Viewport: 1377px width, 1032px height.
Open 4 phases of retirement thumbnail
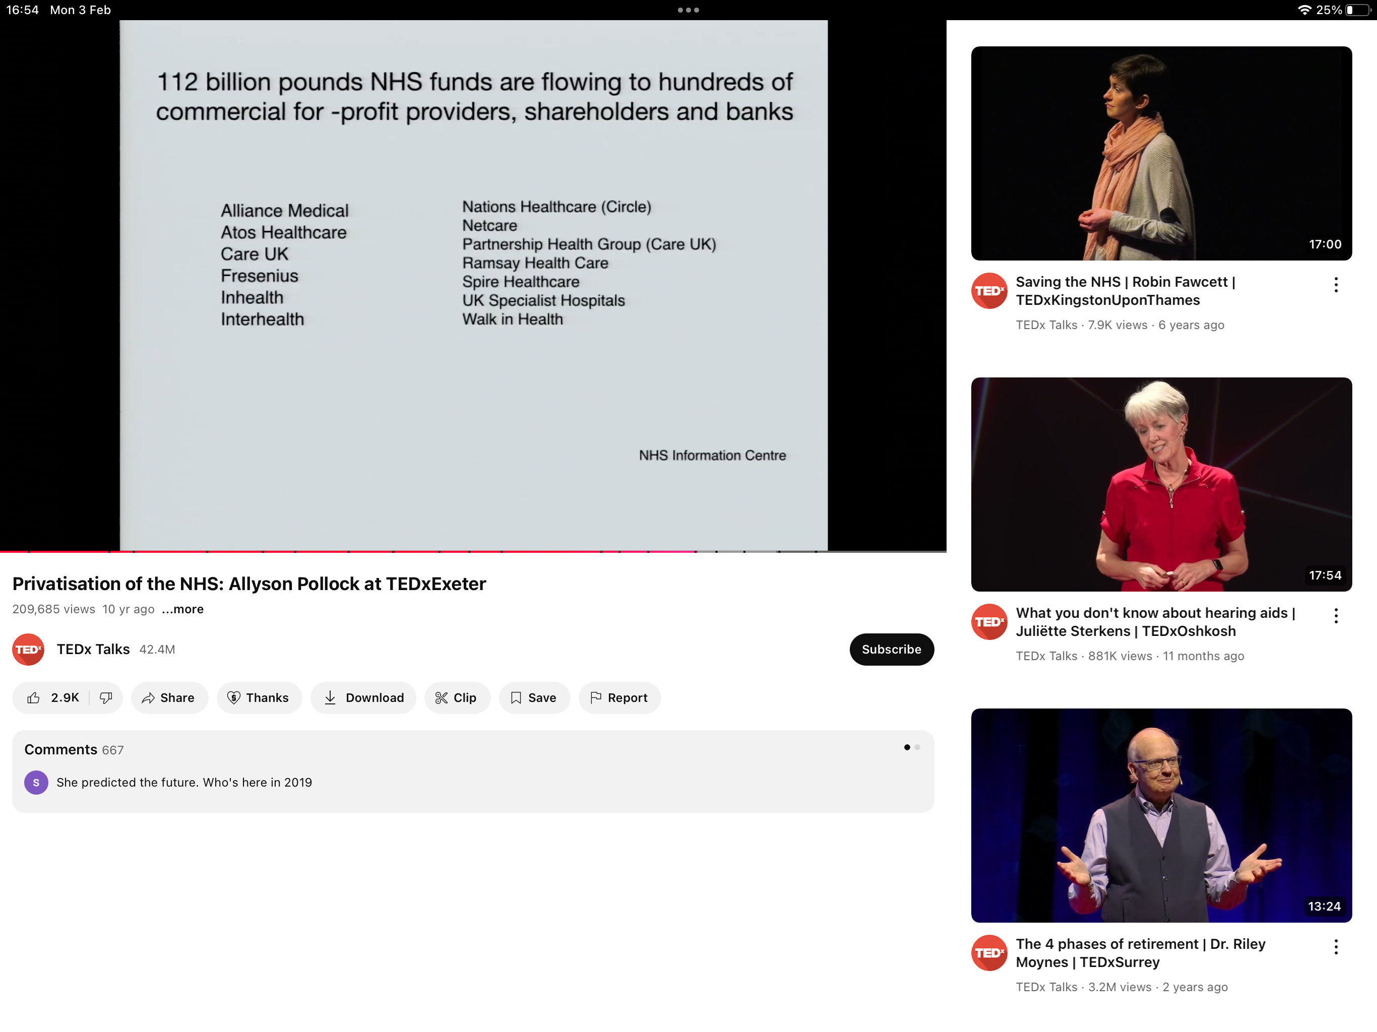click(1161, 815)
